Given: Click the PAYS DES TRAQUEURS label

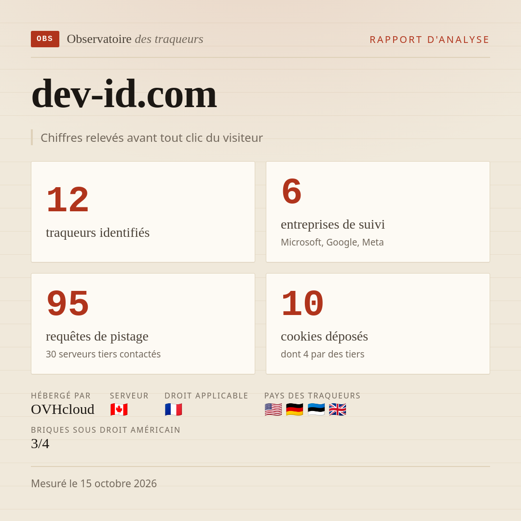Looking at the screenshot, I should pos(312,396).
